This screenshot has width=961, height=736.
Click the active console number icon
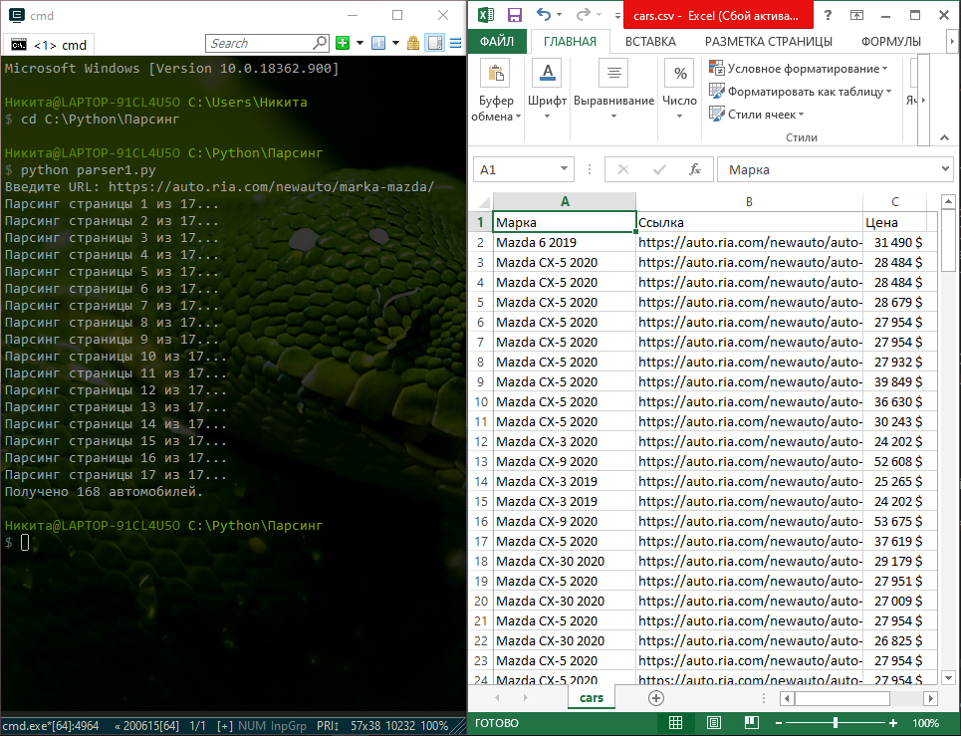[378, 43]
